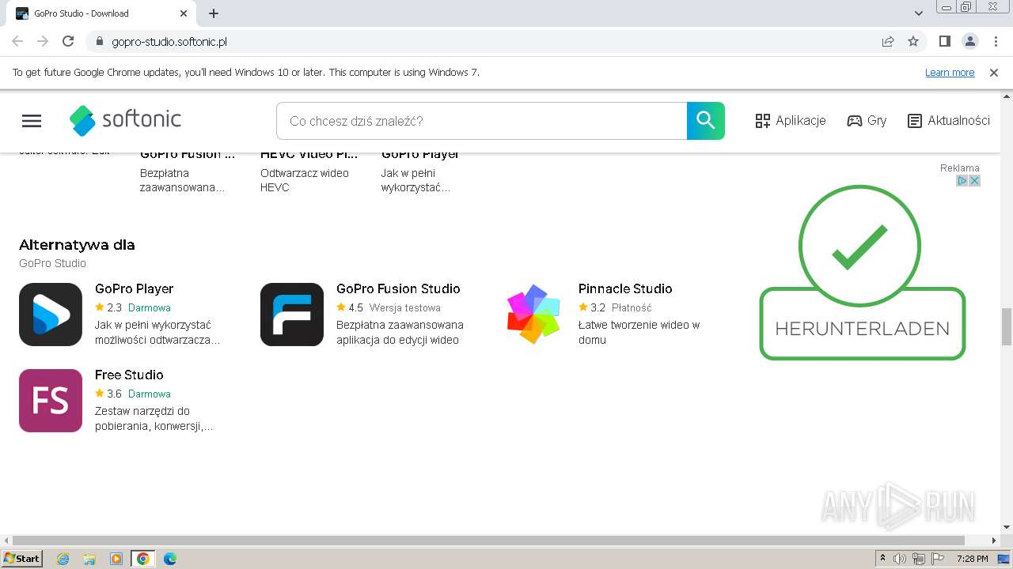The width and height of the screenshot is (1013, 569).
Task: Open the Free Studio FS icon
Action: pos(51,401)
